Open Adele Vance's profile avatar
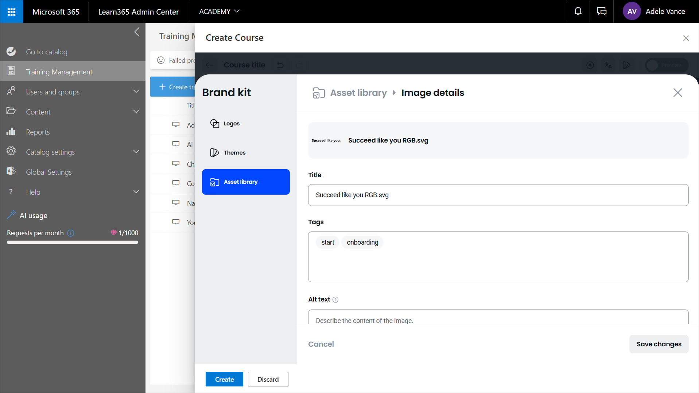Screen dimensions: 699x393 [632, 12]
